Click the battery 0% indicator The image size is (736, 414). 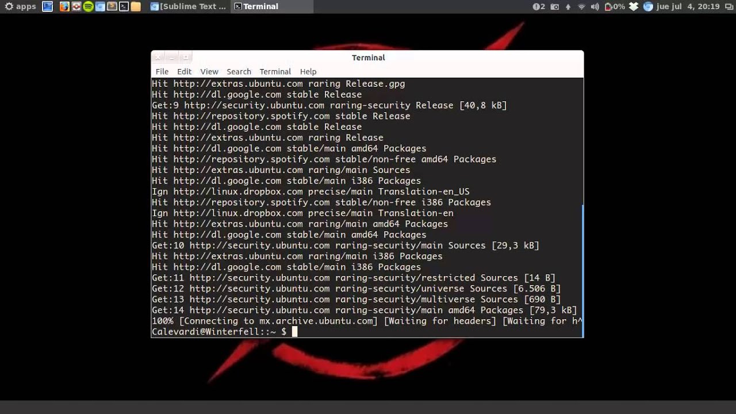[x=615, y=7]
